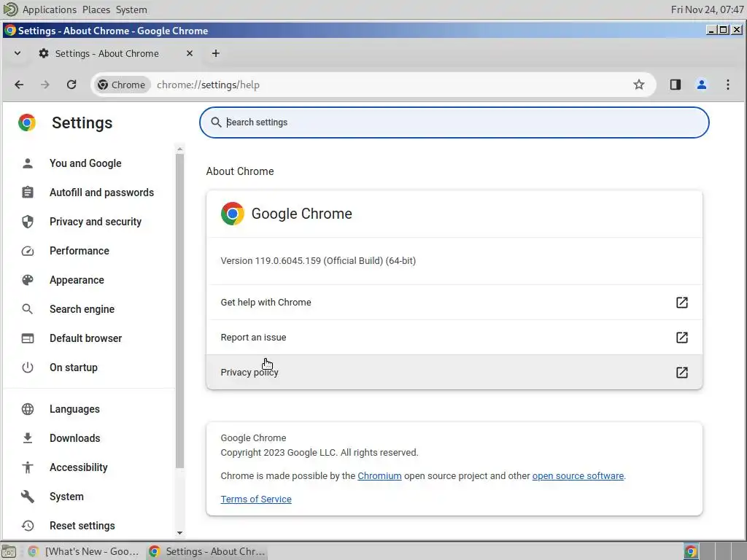This screenshot has width=747, height=560.
Task: Go to Privacy and security
Action: tap(96, 222)
